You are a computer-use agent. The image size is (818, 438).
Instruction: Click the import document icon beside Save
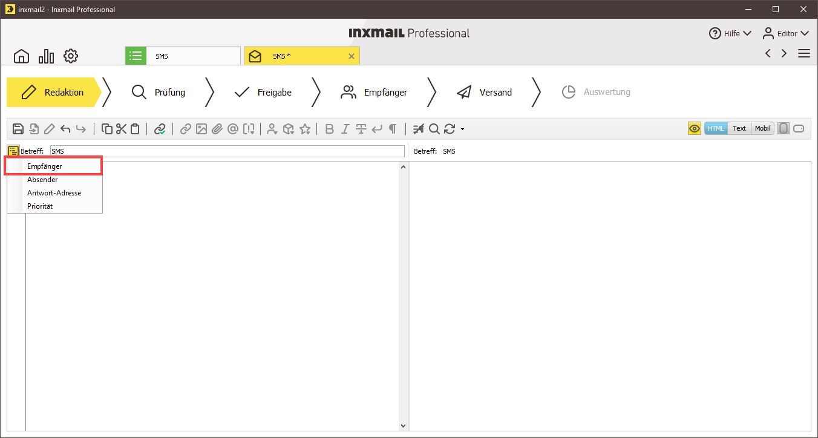pos(34,129)
